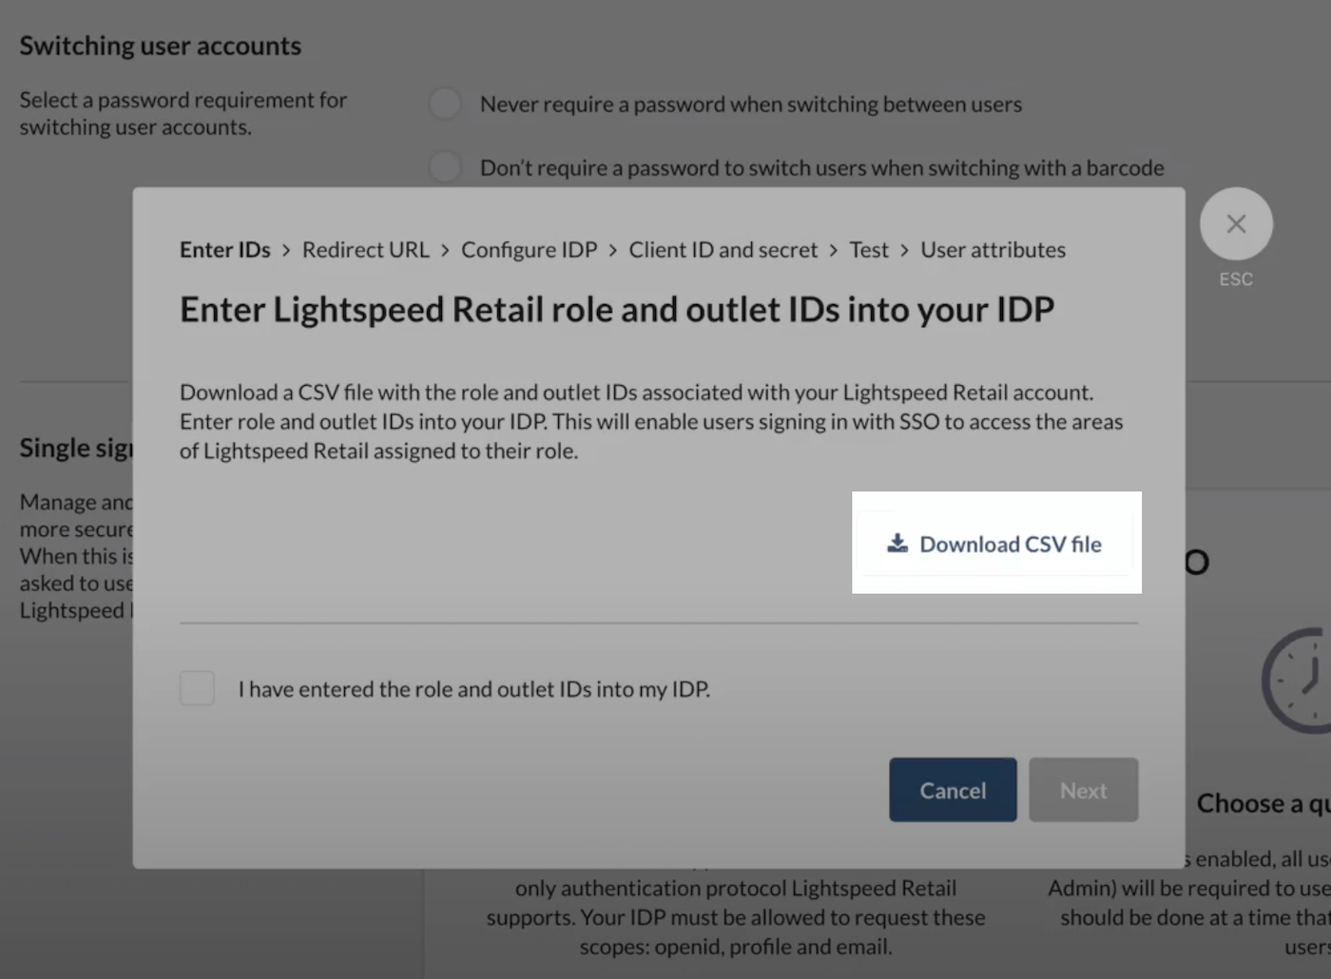Select the barcode password exemption radio button

coord(444,166)
